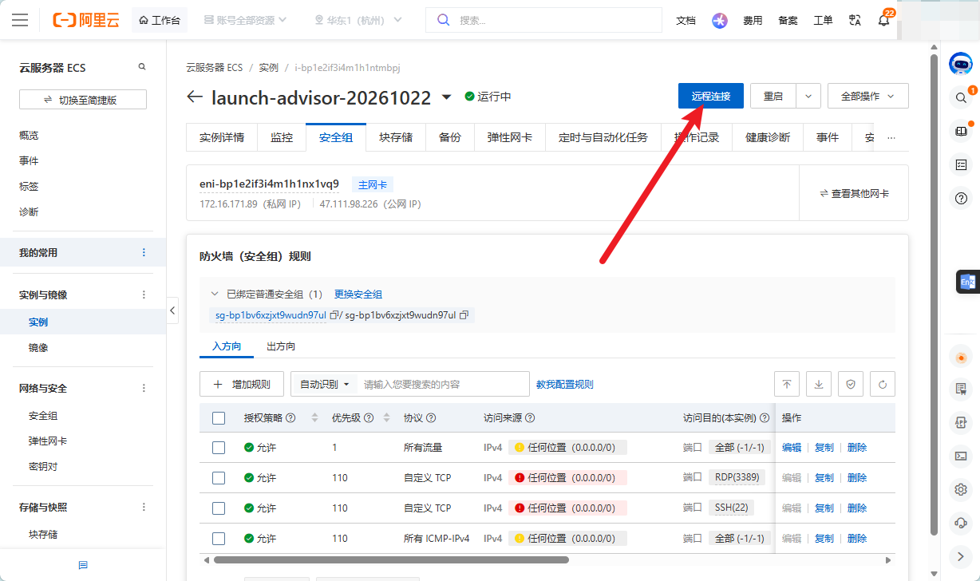This screenshot has width=980, height=581.
Task: Click the back arrow beside instance name
Action: click(x=195, y=97)
